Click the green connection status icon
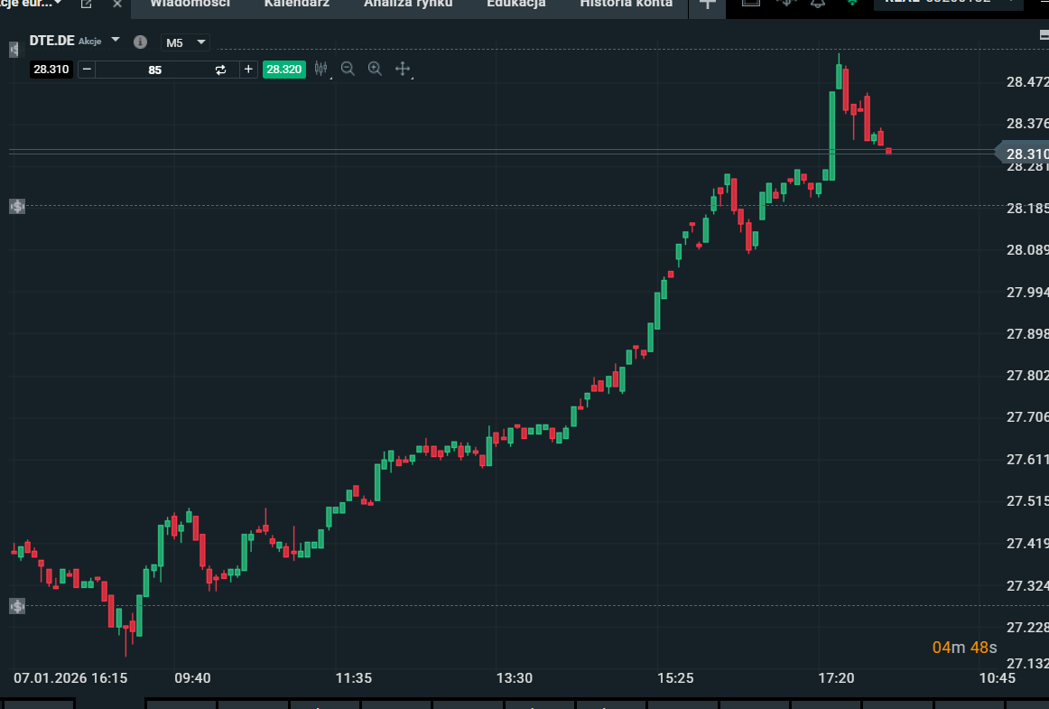Screen dimensions: 1049x709 pyautogui.click(x=851, y=3)
